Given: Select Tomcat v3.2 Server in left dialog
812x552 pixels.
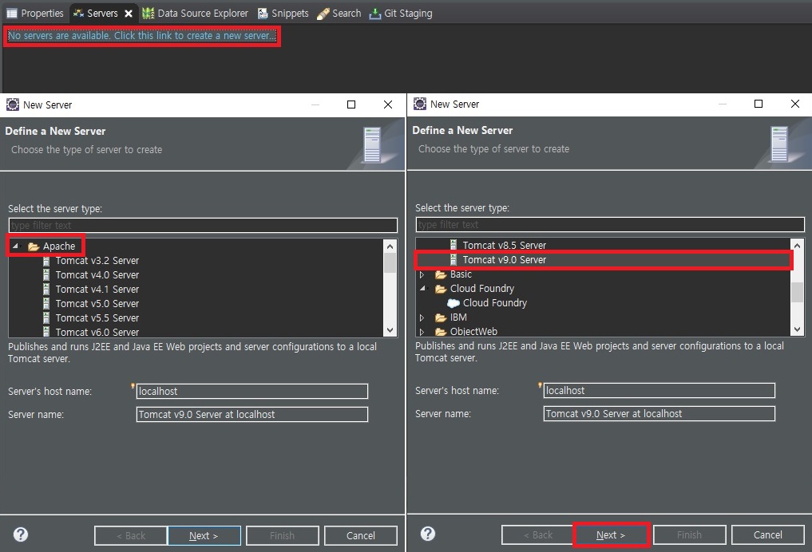Looking at the screenshot, I should [x=97, y=261].
